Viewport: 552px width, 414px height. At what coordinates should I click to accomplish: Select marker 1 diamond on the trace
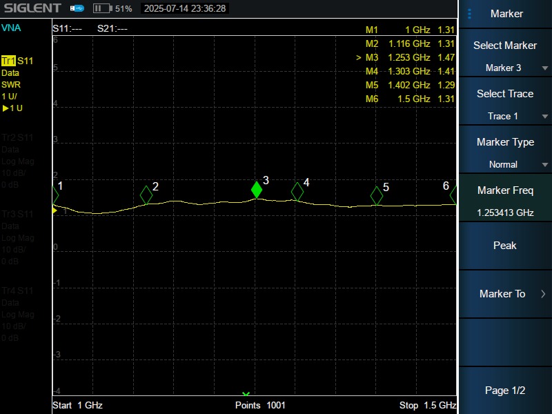coord(55,195)
